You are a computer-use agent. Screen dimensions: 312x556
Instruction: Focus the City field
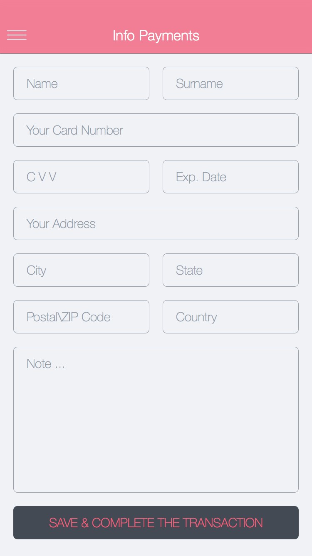tap(81, 270)
